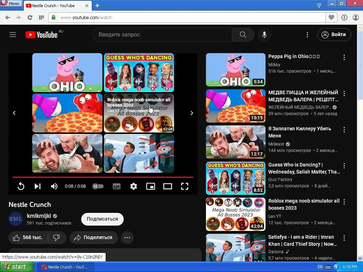The image size is (363, 272).
Task: Open Peppa OHIO endscreen video tile
Action: coord(67,73)
